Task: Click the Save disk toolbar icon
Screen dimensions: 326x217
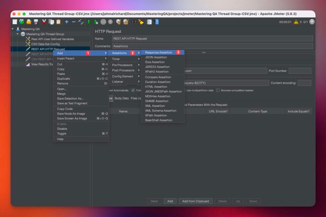Action: pos(36,22)
